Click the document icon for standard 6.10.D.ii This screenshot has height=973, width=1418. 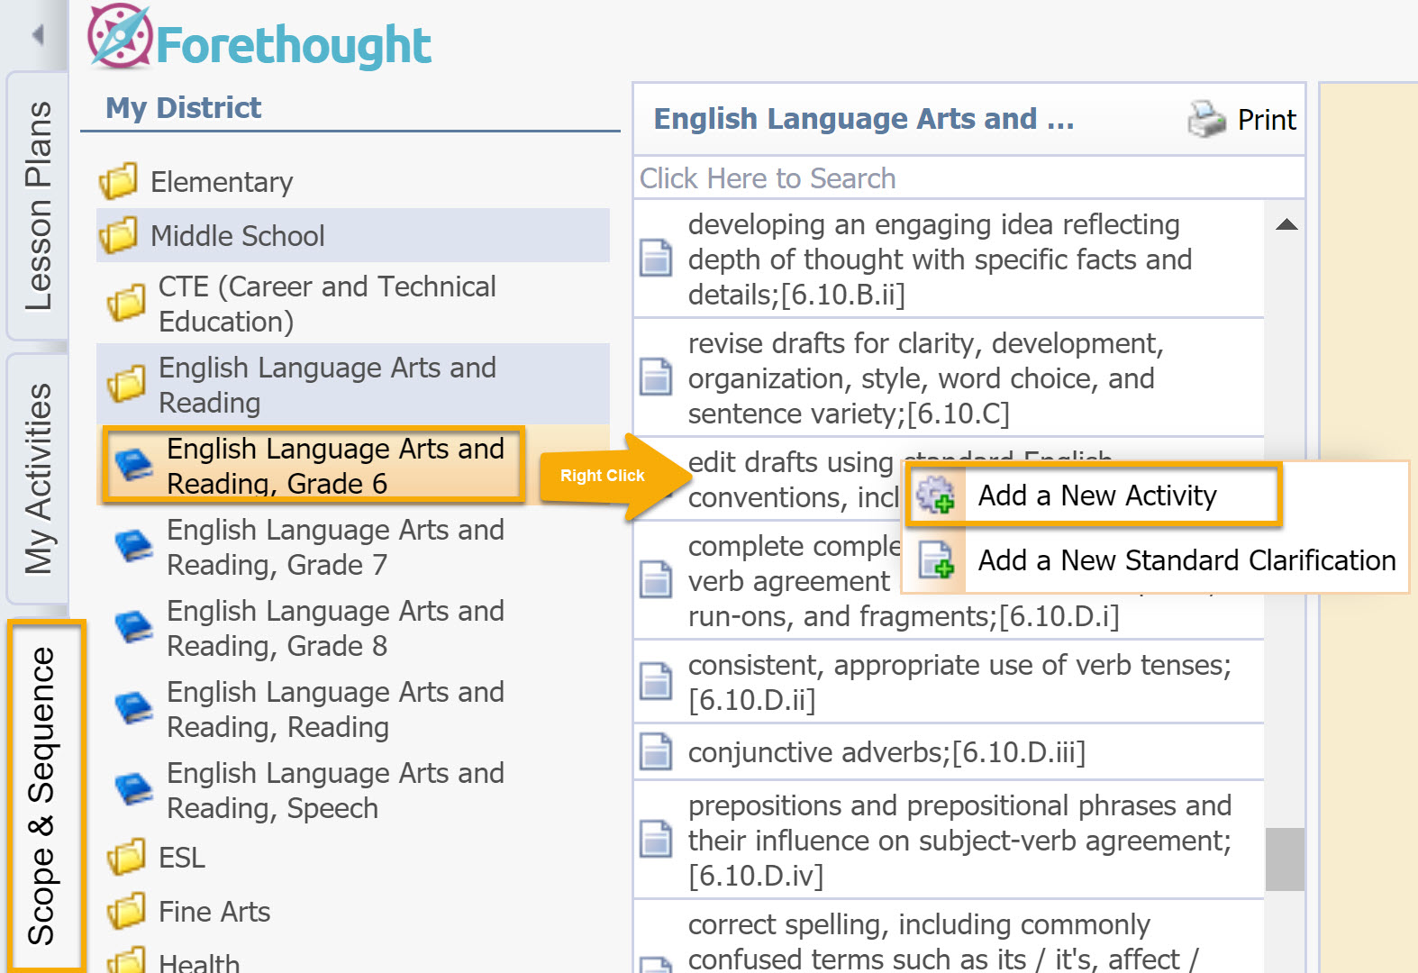pos(656,681)
